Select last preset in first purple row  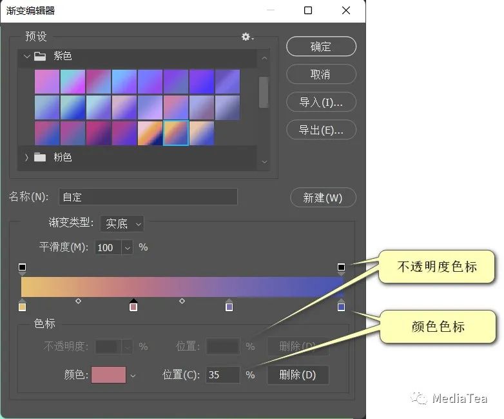click(228, 82)
